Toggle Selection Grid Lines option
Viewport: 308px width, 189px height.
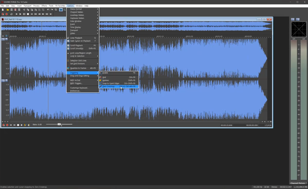coord(83,61)
